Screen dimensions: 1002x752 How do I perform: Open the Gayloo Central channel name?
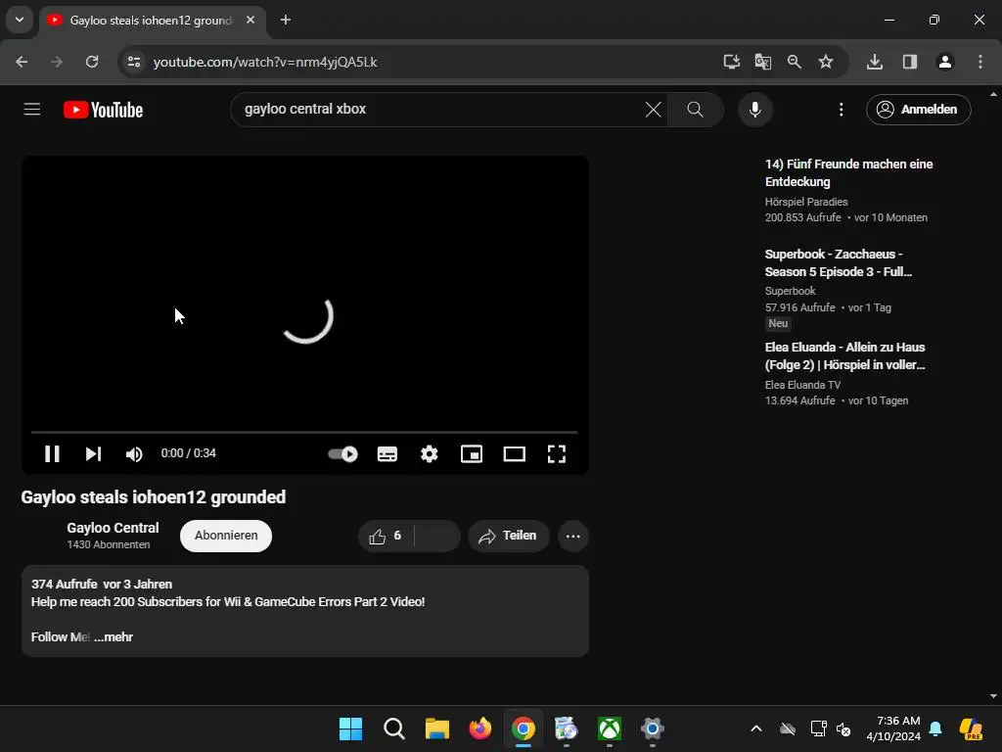(113, 528)
